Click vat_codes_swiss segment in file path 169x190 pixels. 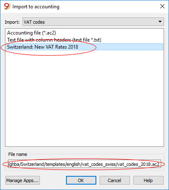(99, 164)
